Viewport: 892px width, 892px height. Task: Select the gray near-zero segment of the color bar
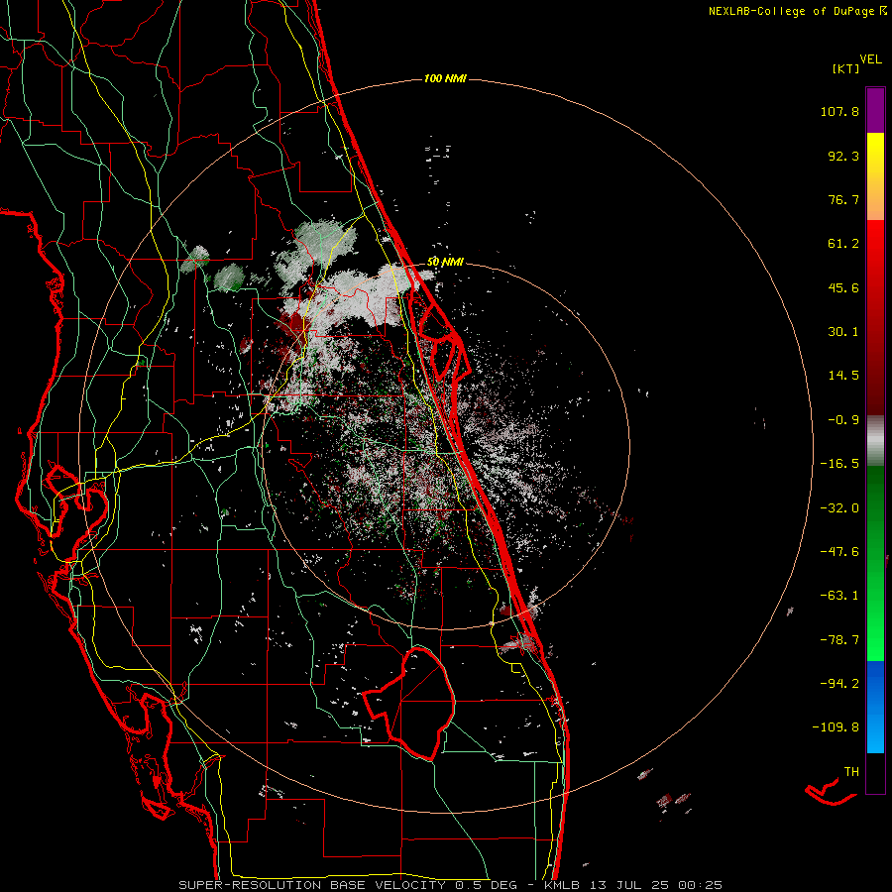(875, 441)
